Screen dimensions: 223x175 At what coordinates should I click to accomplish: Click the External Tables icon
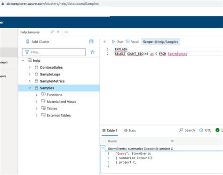coord(43,115)
